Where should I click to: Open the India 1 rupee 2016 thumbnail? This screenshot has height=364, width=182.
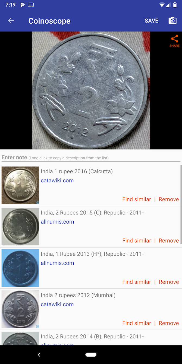[x=20, y=185]
